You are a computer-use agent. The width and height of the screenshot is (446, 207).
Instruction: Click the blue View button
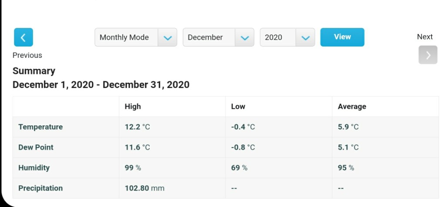click(342, 37)
